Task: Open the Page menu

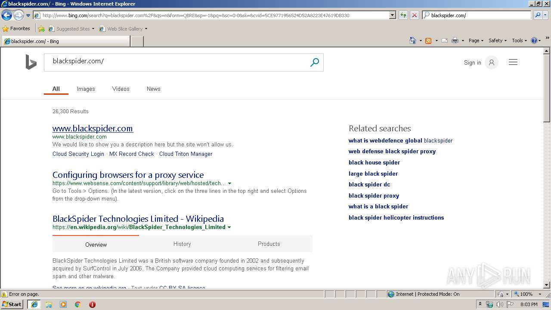Action: (476, 40)
